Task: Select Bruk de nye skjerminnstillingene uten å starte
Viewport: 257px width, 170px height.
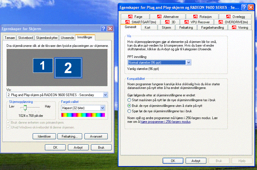Action: pyautogui.click(x=129, y=105)
